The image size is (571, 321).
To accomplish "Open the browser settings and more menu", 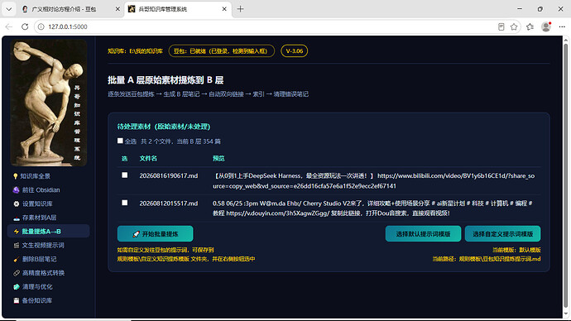I will (x=562, y=26).
